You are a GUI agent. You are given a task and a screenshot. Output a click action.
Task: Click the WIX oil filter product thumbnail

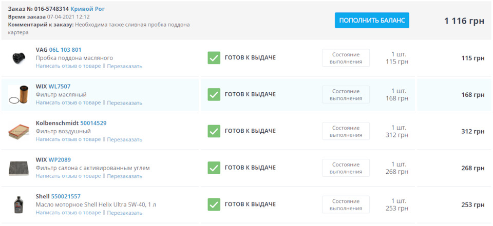[x=18, y=94]
